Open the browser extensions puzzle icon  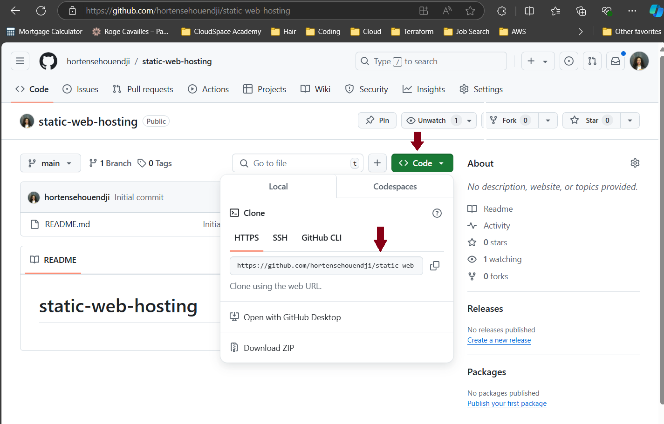[x=501, y=11]
